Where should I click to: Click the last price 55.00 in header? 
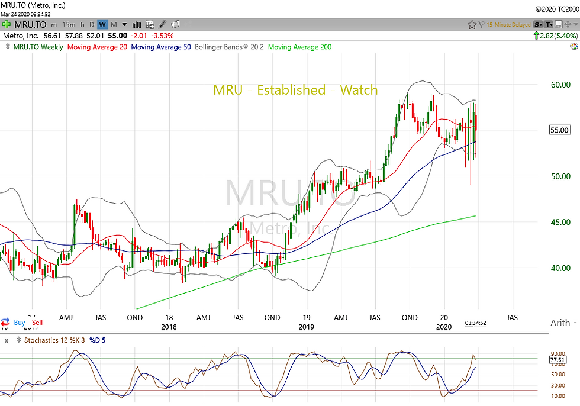click(x=118, y=36)
